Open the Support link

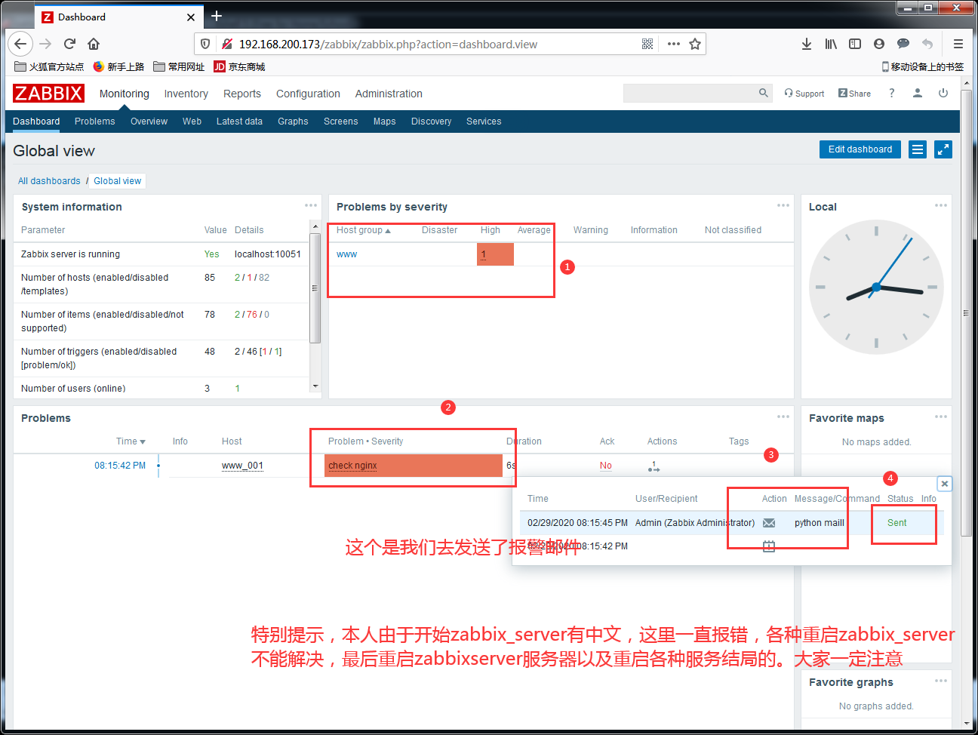pyautogui.click(x=804, y=94)
